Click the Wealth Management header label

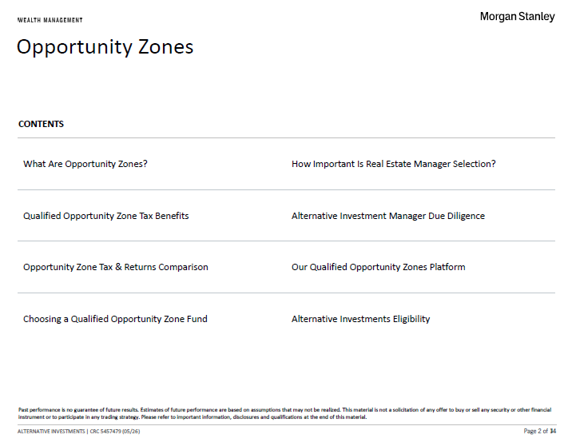(50, 20)
